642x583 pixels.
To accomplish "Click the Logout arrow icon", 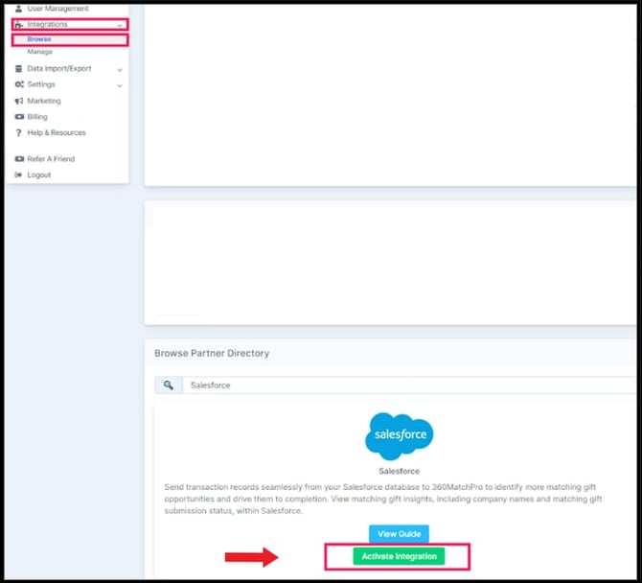I will (19, 175).
